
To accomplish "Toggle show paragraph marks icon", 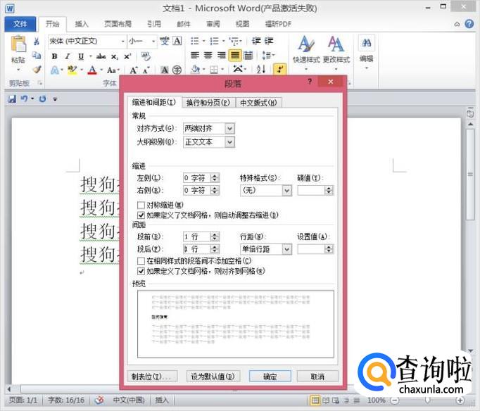I will click(x=280, y=69).
